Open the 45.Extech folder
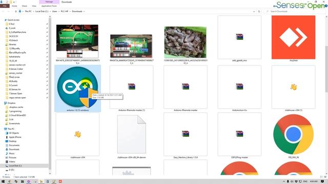The image size is (328, 184). click(x=13, y=40)
